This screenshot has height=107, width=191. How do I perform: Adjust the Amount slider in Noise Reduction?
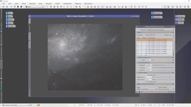(163, 68)
